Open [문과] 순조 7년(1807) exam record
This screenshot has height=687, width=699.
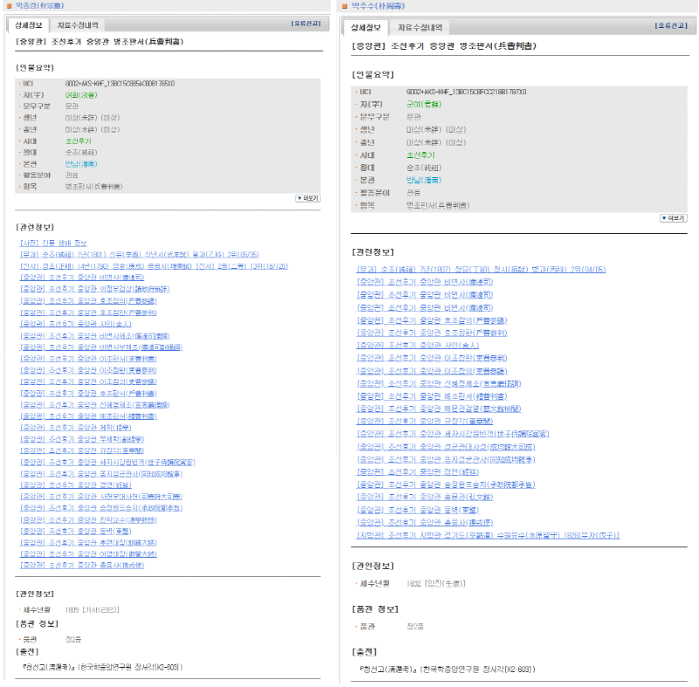[481, 269]
